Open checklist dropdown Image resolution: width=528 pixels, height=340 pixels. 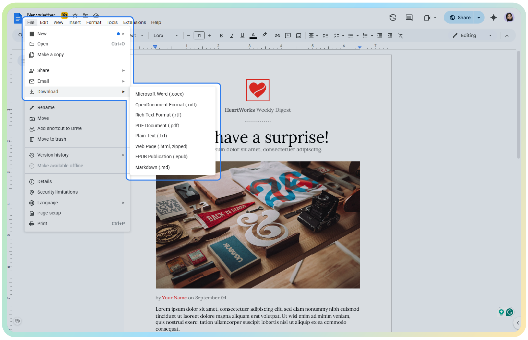click(339, 36)
